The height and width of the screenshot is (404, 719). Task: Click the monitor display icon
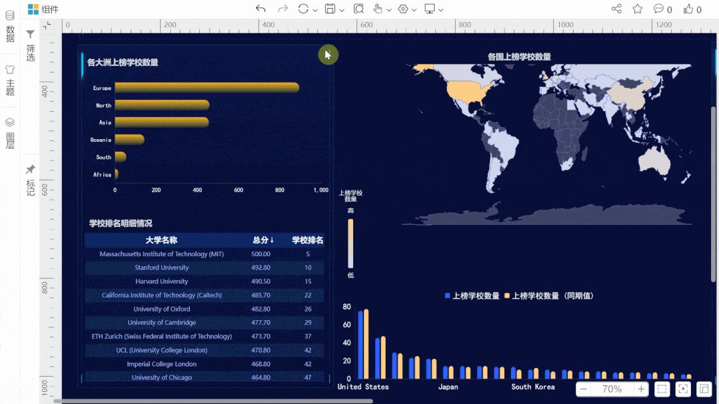[430, 9]
